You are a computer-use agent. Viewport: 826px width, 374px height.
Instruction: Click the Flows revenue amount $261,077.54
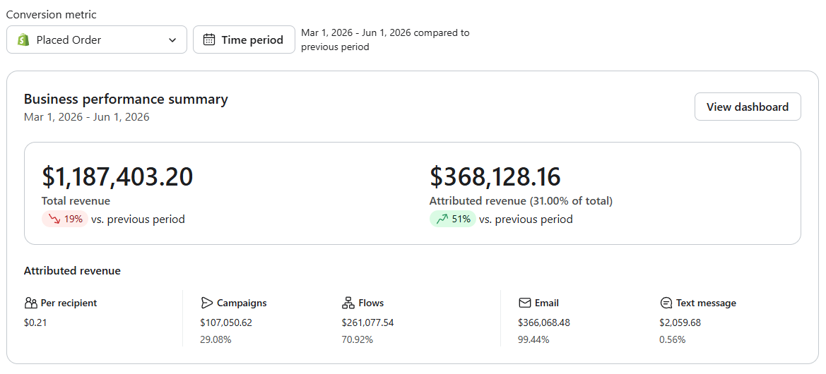pos(367,322)
